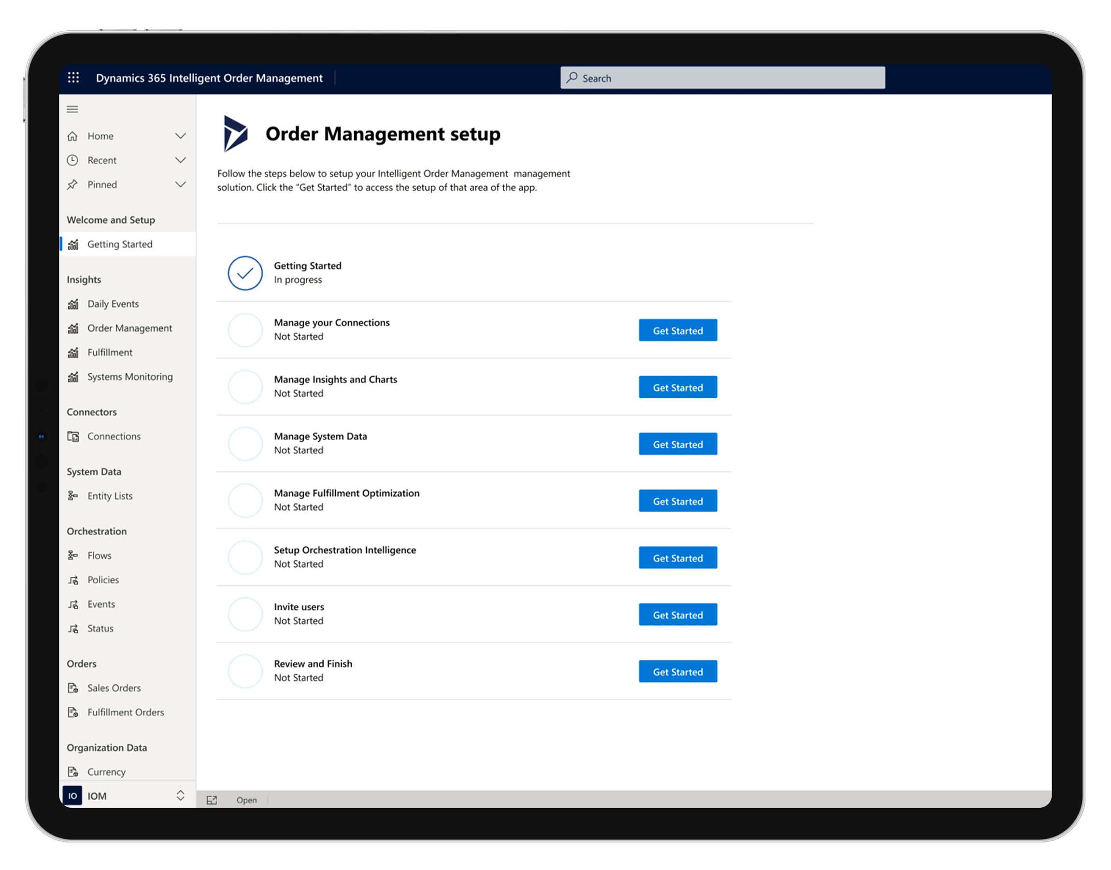Image resolution: width=1111 pixels, height=870 pixels.
Task: Click into the Search field
Action: click(x=723, y=78)
